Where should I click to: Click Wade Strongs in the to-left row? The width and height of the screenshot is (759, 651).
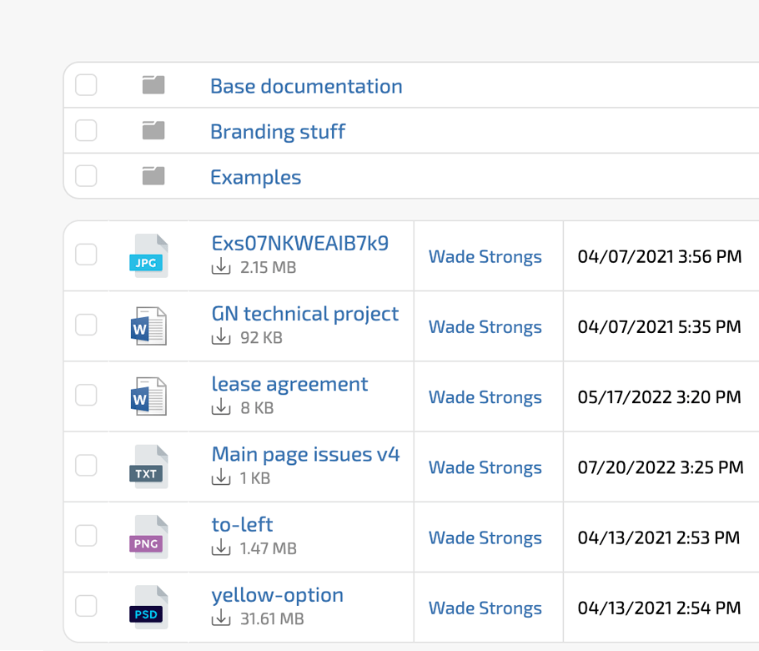tap(485, 537)
